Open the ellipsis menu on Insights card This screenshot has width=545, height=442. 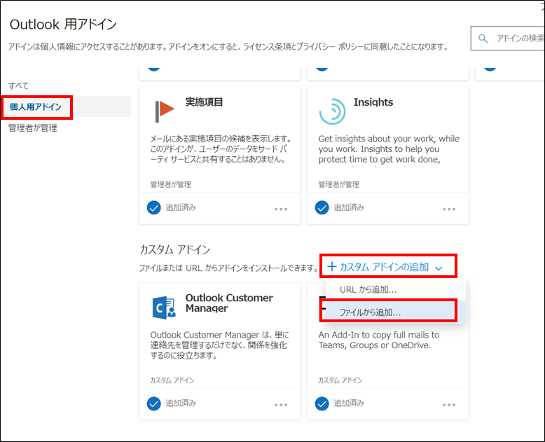(449, 209)
